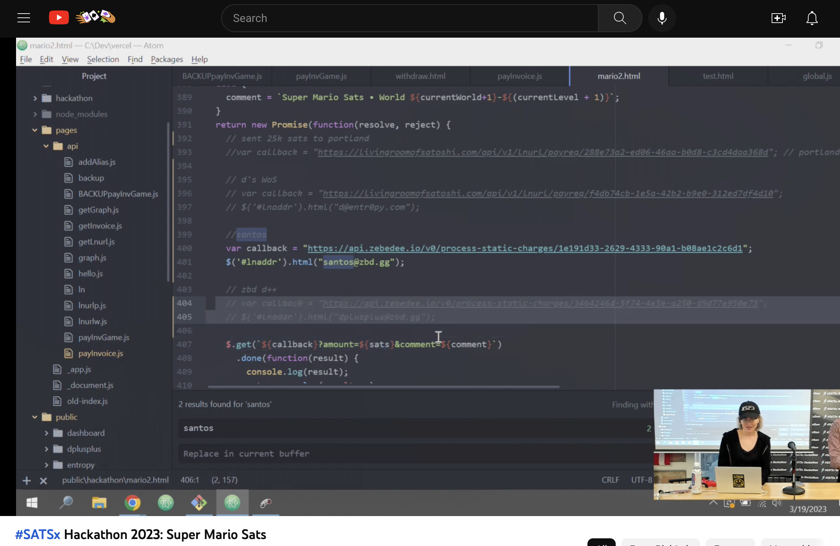Viewport: 840px width, 546px height.
Task: Open payInvoice.js in the tree
Action: (100, 354)
